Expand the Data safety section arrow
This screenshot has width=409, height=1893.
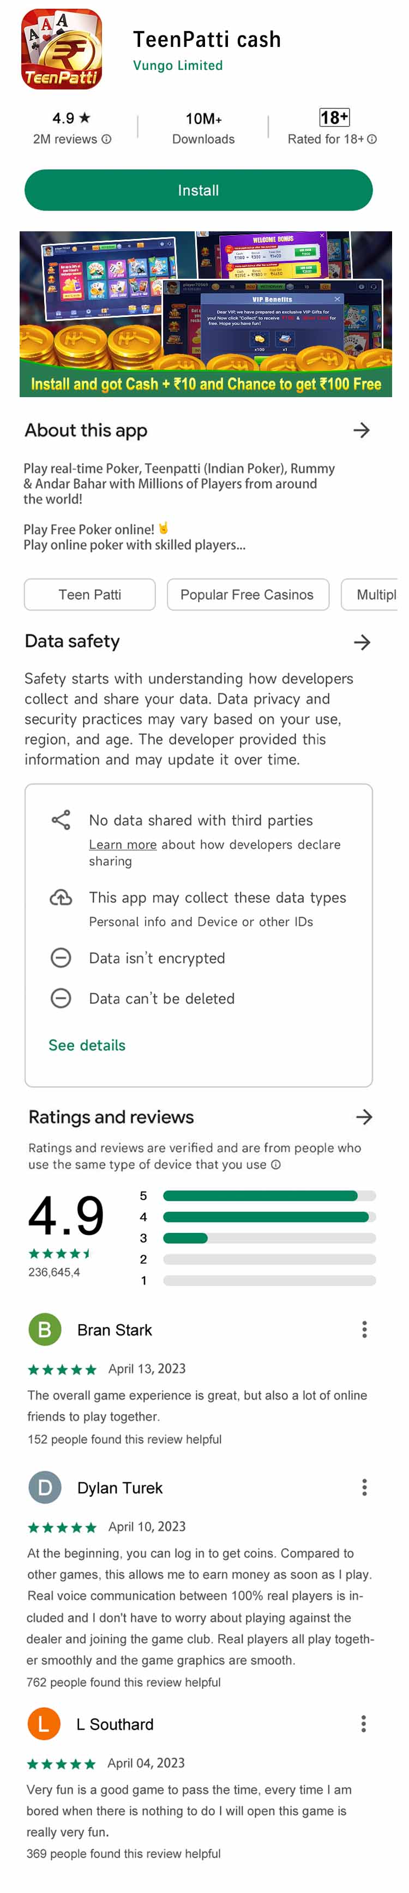(x=361, y=642)
